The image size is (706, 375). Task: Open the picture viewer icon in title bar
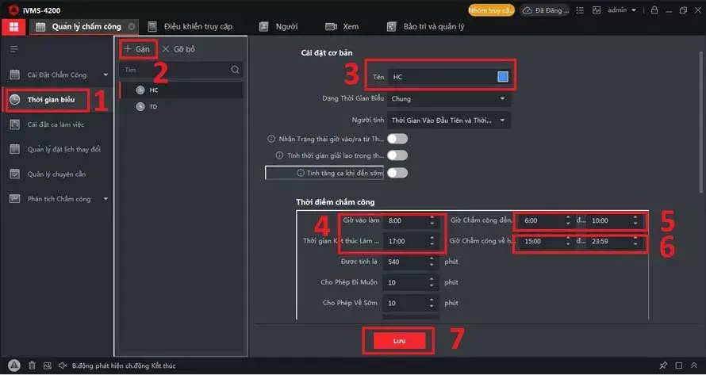click(x=597, y=10)
